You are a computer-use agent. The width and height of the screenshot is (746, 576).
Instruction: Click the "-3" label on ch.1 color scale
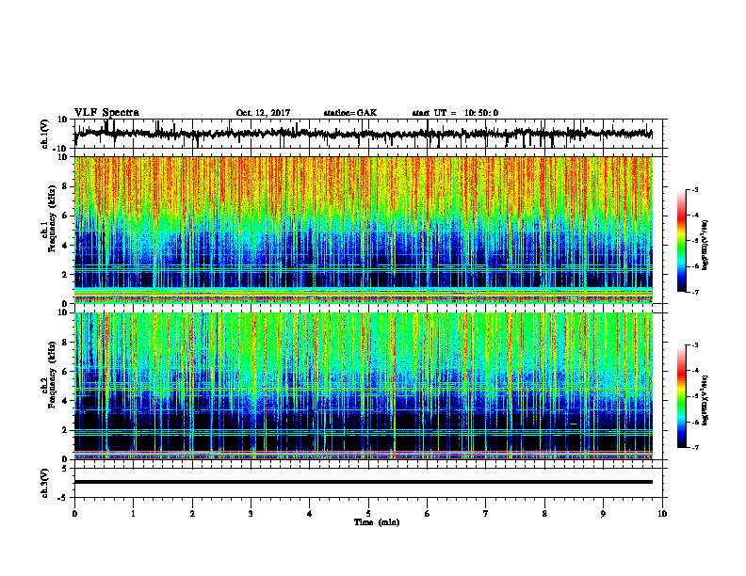[x=694, y=189]
